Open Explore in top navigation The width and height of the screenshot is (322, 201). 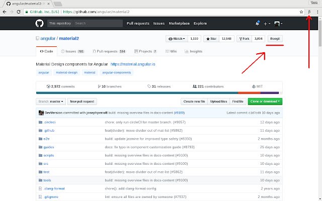(200, 24)
